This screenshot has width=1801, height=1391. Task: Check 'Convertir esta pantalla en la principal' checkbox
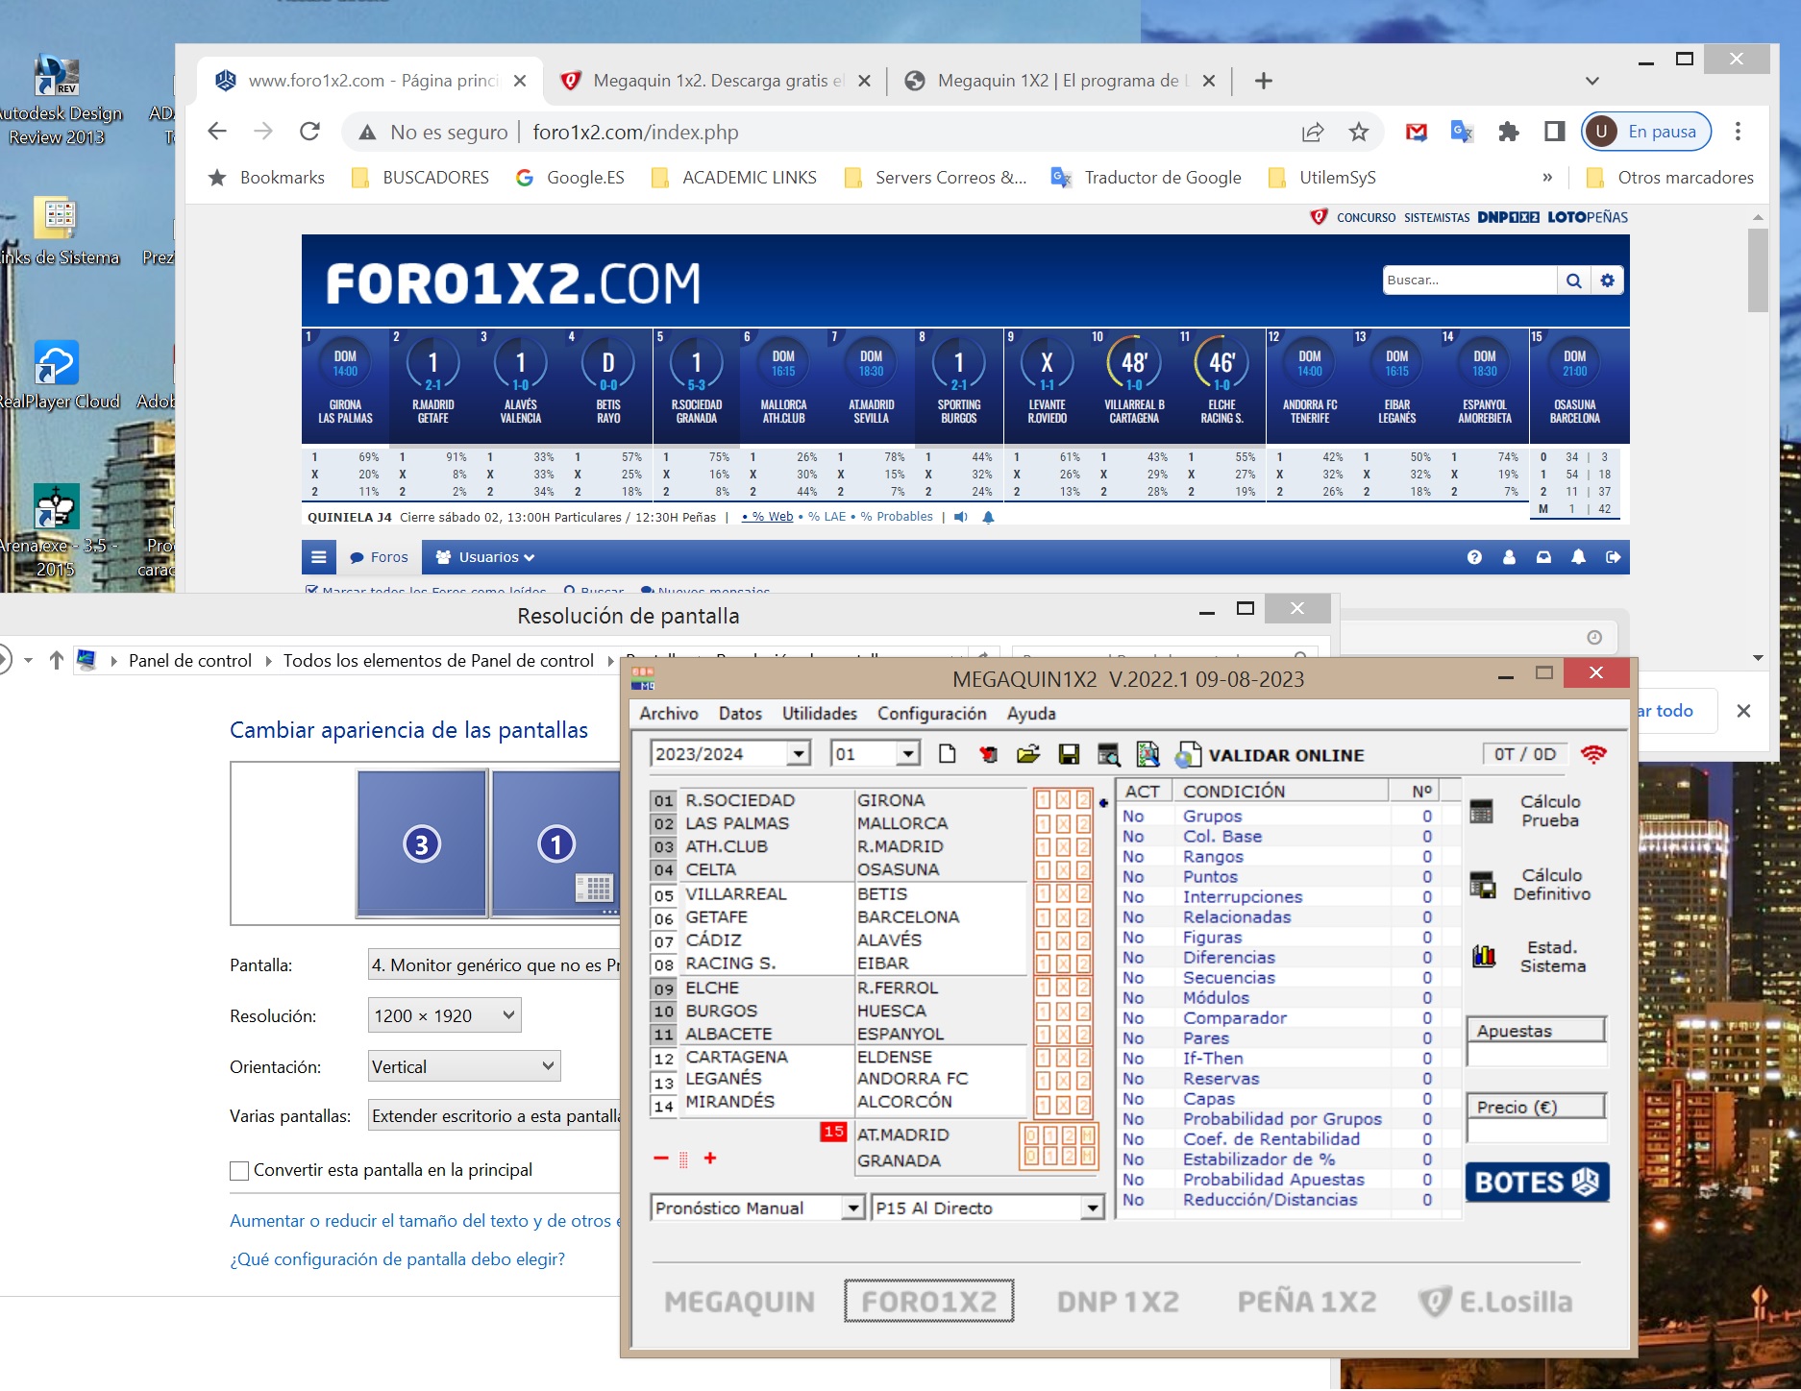click(x=239, y=1170)
